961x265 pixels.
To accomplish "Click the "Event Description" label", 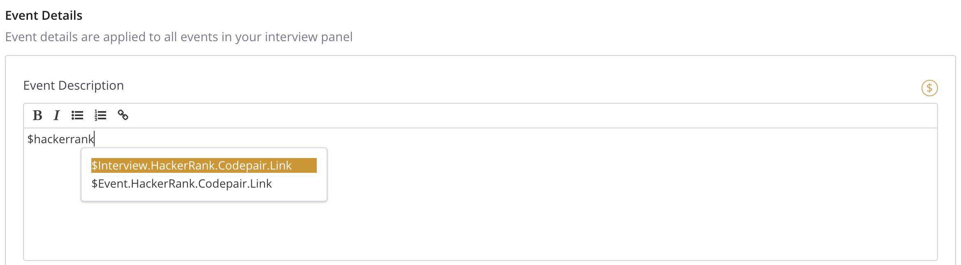I will pyautogui.click(x=73, y=86).
